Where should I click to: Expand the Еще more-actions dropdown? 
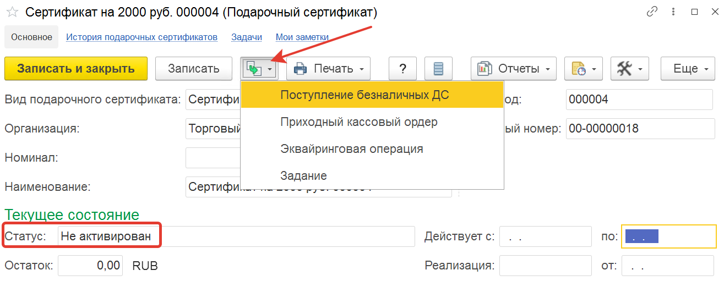tap(688, 69)
